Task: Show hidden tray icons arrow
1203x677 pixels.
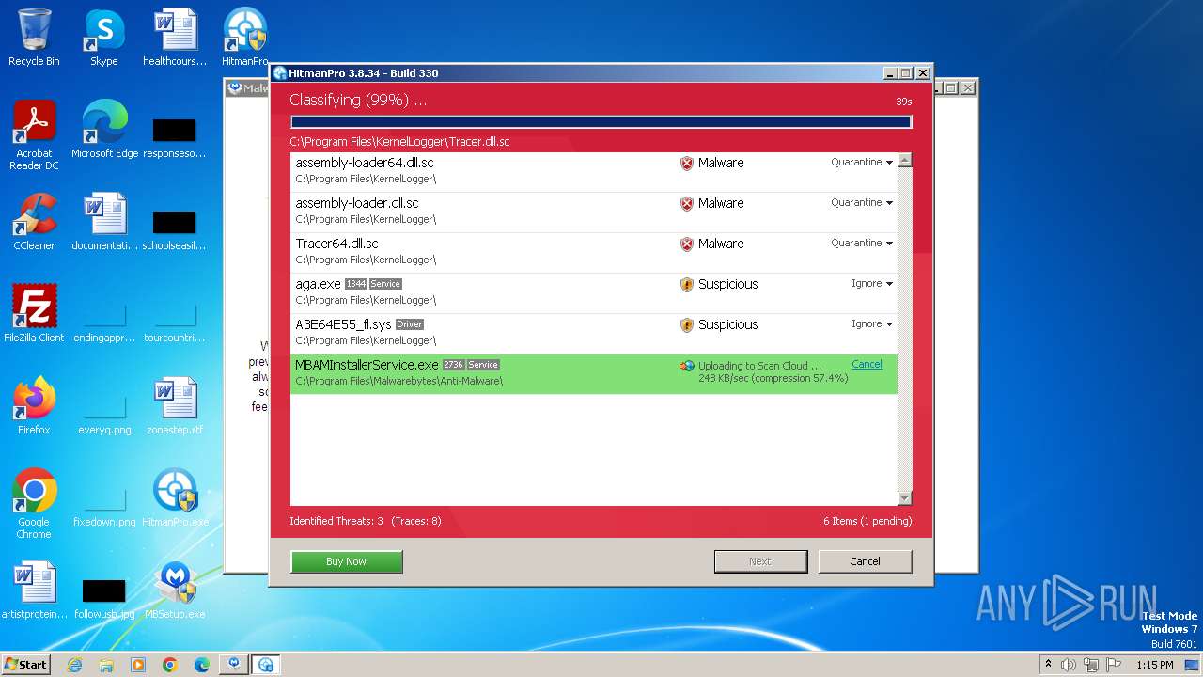Action: [x=1048, y=665]
